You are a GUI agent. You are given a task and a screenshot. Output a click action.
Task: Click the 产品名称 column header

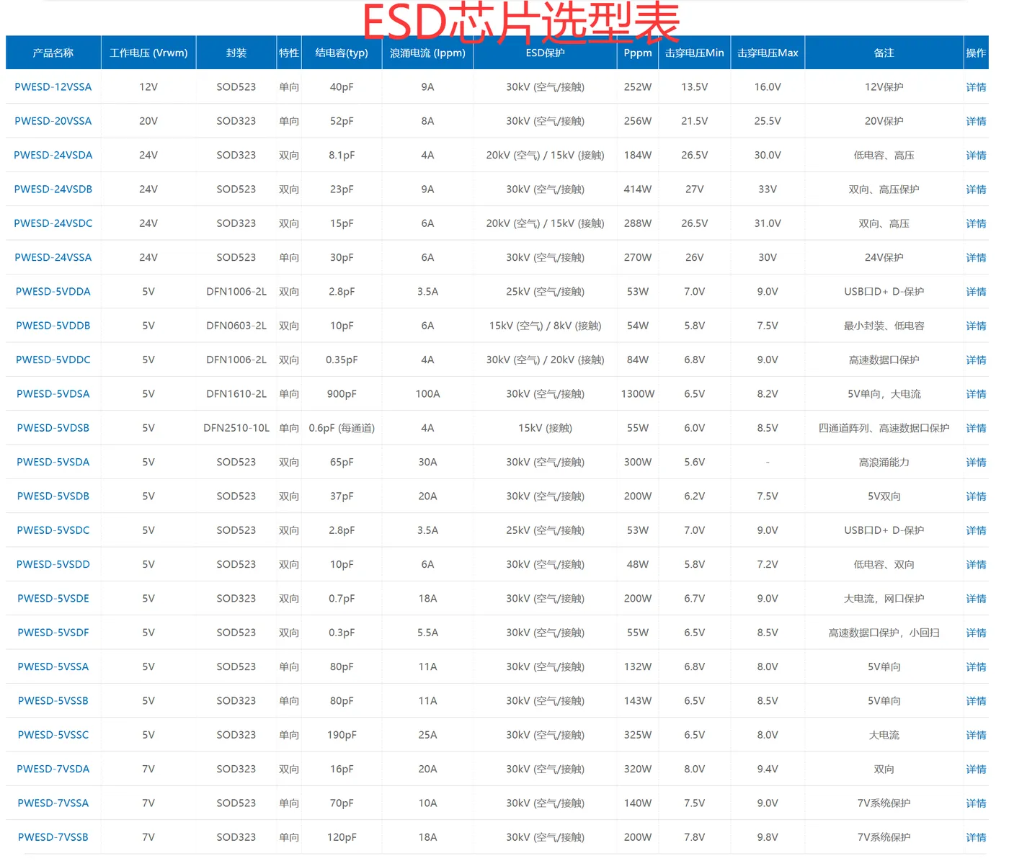coord(53,53)
